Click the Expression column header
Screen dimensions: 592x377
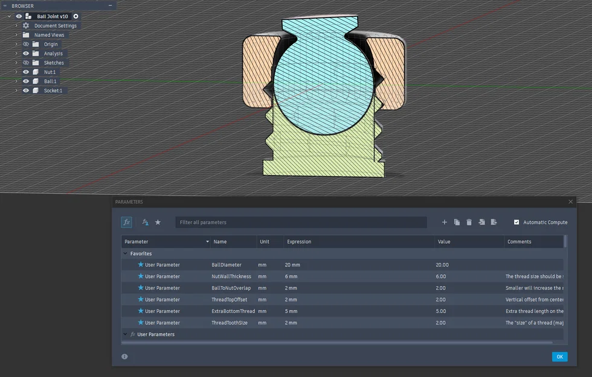[x=359, y=242]
